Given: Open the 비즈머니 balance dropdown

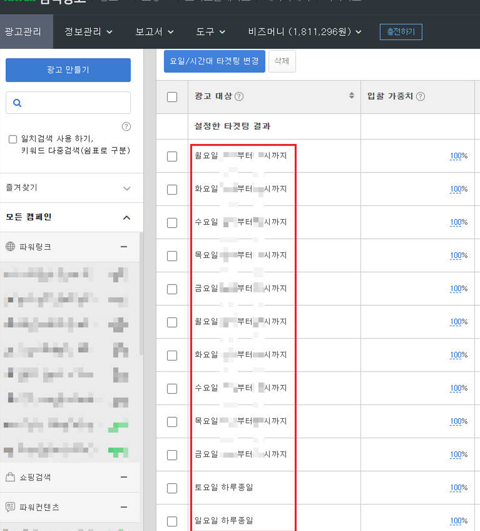Looking at the screenshot, I should 305,32.
